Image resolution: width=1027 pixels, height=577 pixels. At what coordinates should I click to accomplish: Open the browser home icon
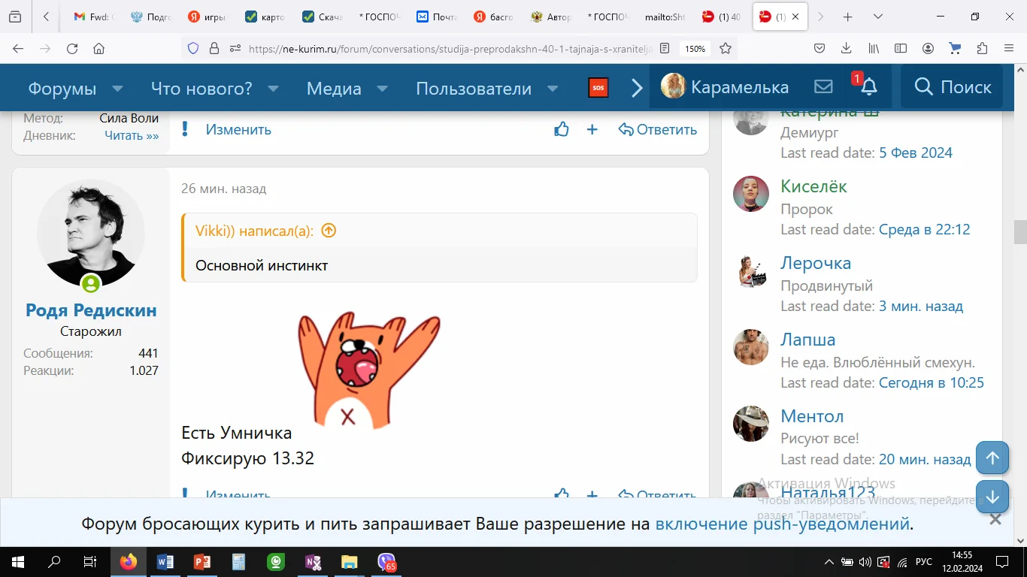click(x=98, y=47)
